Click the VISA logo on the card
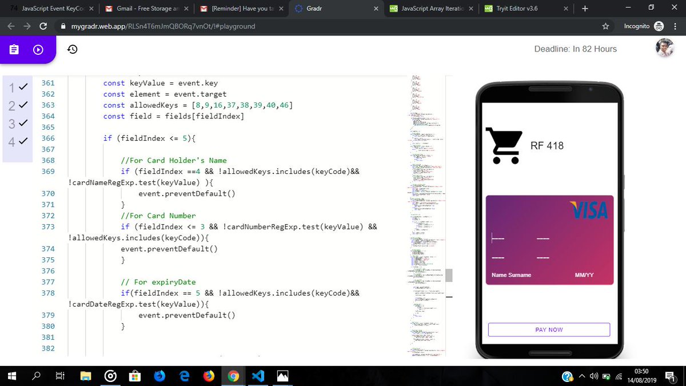The image size is (686, 386). pos(589,210)
